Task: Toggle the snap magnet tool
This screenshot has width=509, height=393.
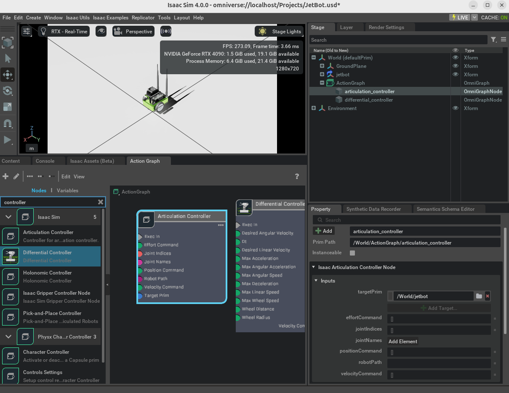Action: (8, 123)
